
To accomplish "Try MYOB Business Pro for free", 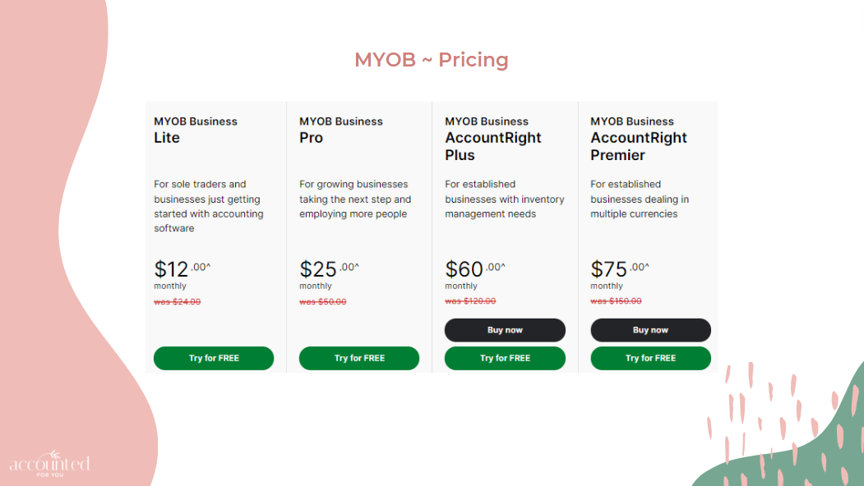I will pyautogui.click(x=359, y=358).
